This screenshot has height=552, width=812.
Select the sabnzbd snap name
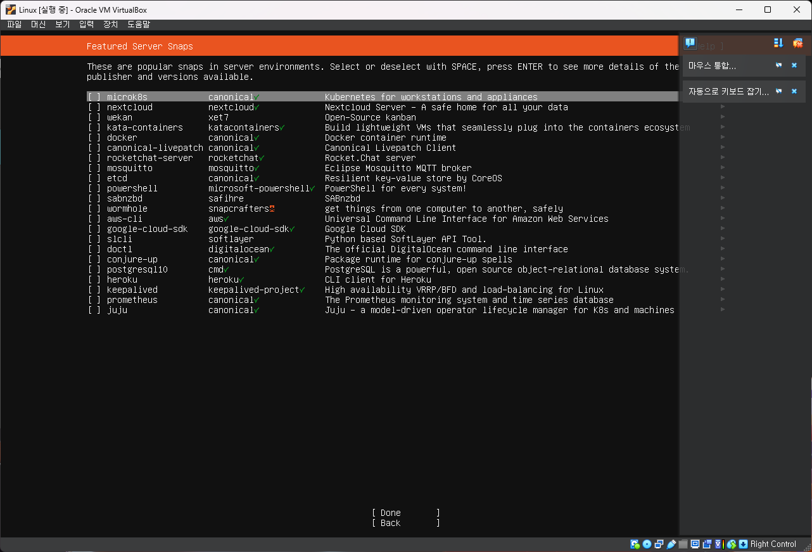[125, 198]
